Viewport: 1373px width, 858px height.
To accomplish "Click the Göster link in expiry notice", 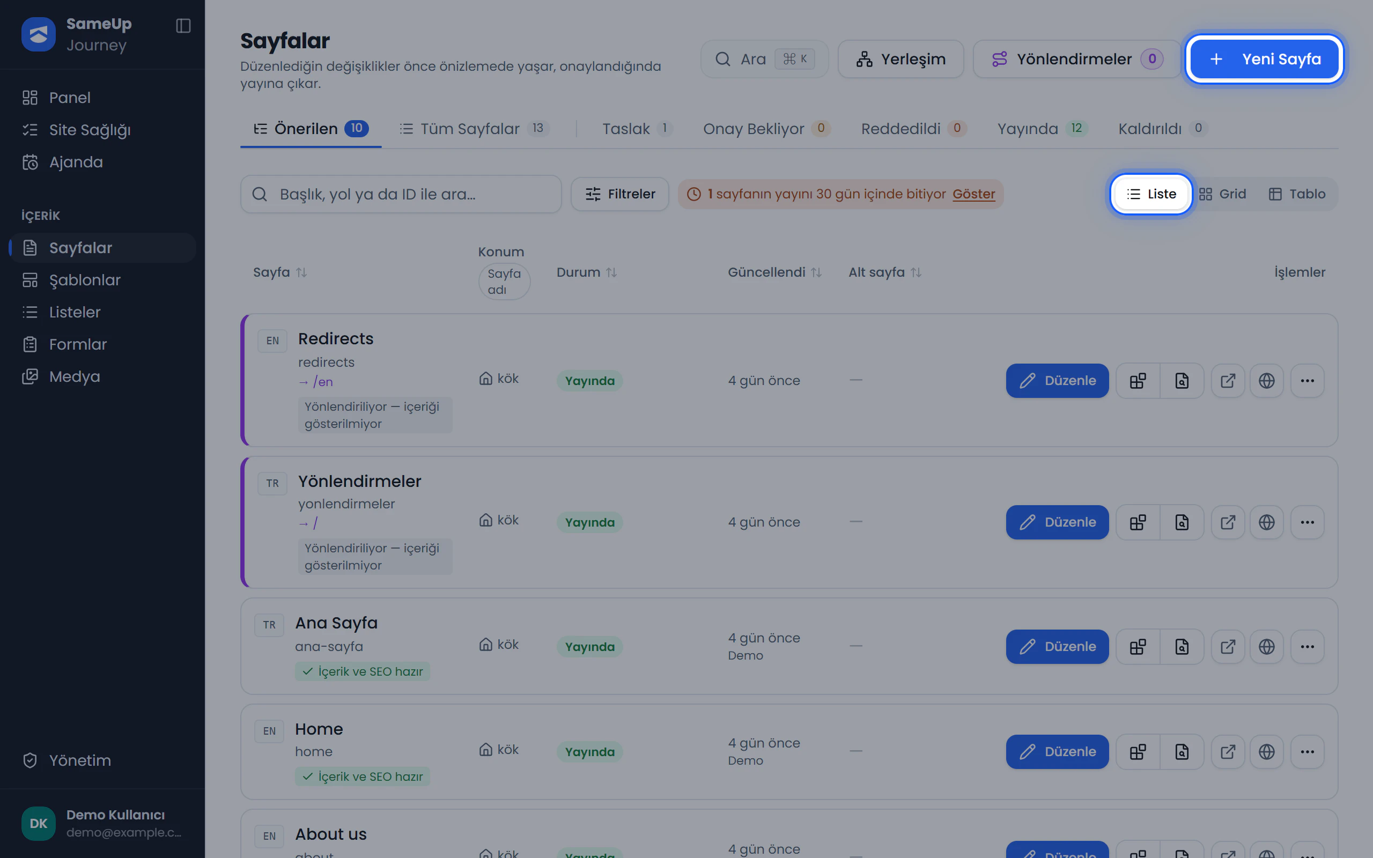I will [973, 194].
